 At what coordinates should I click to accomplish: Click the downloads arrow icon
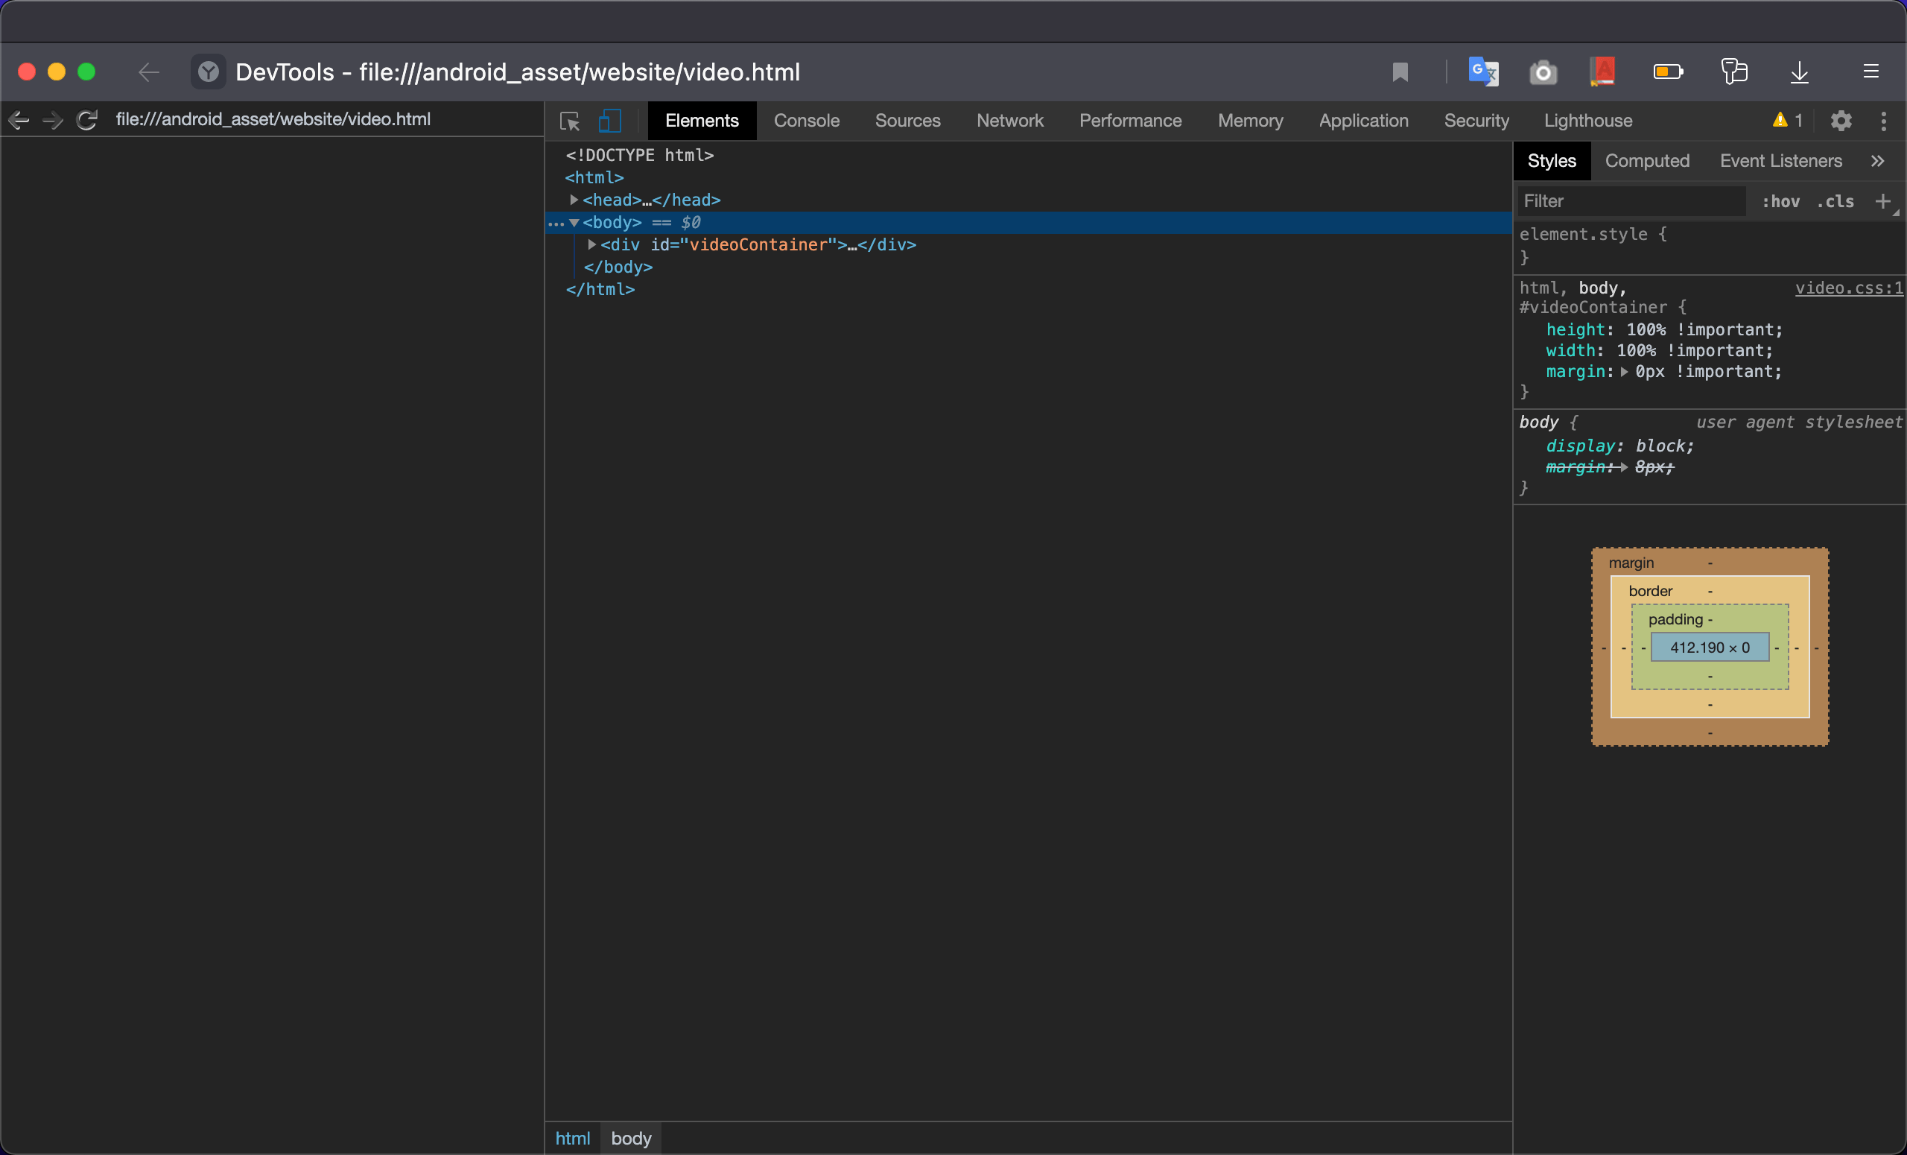(1800, 72)
